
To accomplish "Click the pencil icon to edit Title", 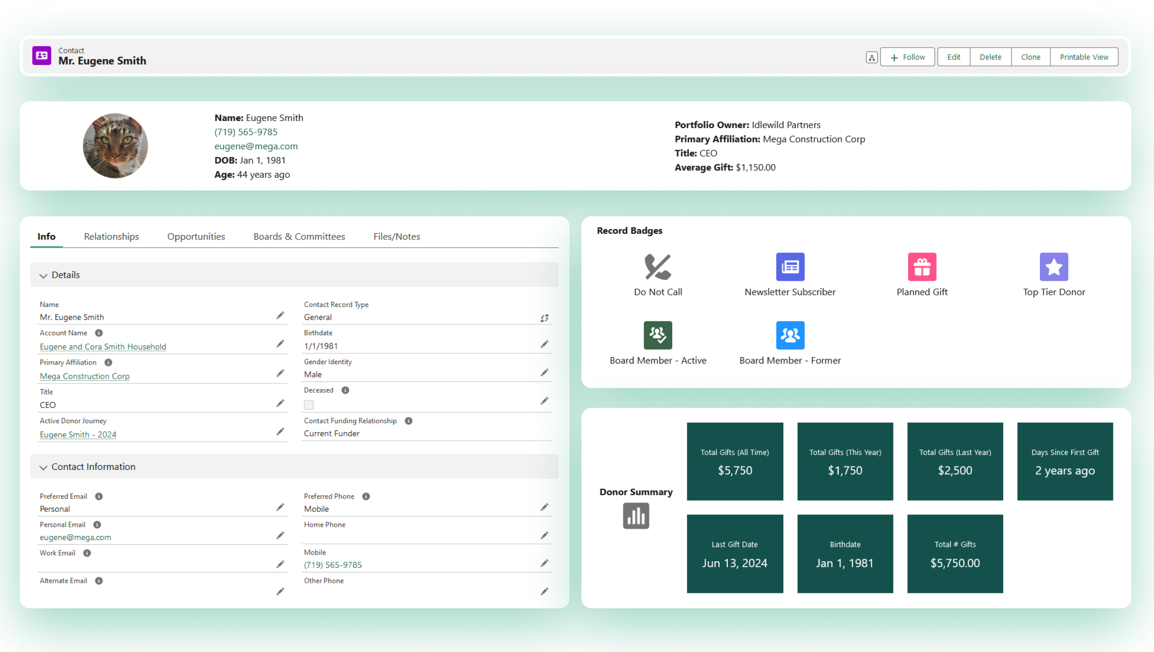I will pyautogui.click(x=280, y=403).
